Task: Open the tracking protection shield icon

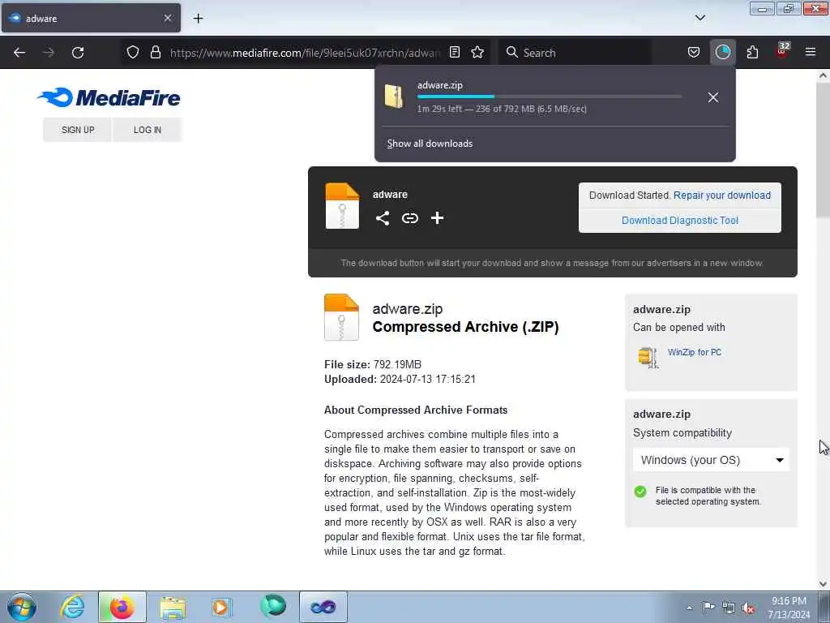Action: tap(133, 52)
